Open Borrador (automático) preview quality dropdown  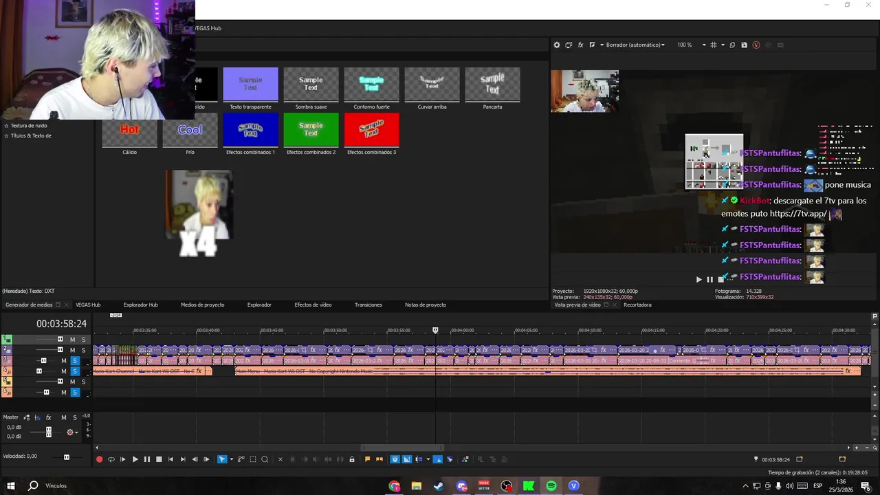click(635, 45)
